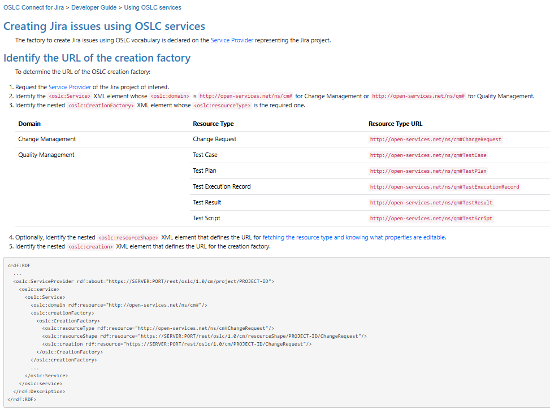550x410 pixels.
Task: Click the cm#ChangeRequest URL in the table
Action: [435, 139]
